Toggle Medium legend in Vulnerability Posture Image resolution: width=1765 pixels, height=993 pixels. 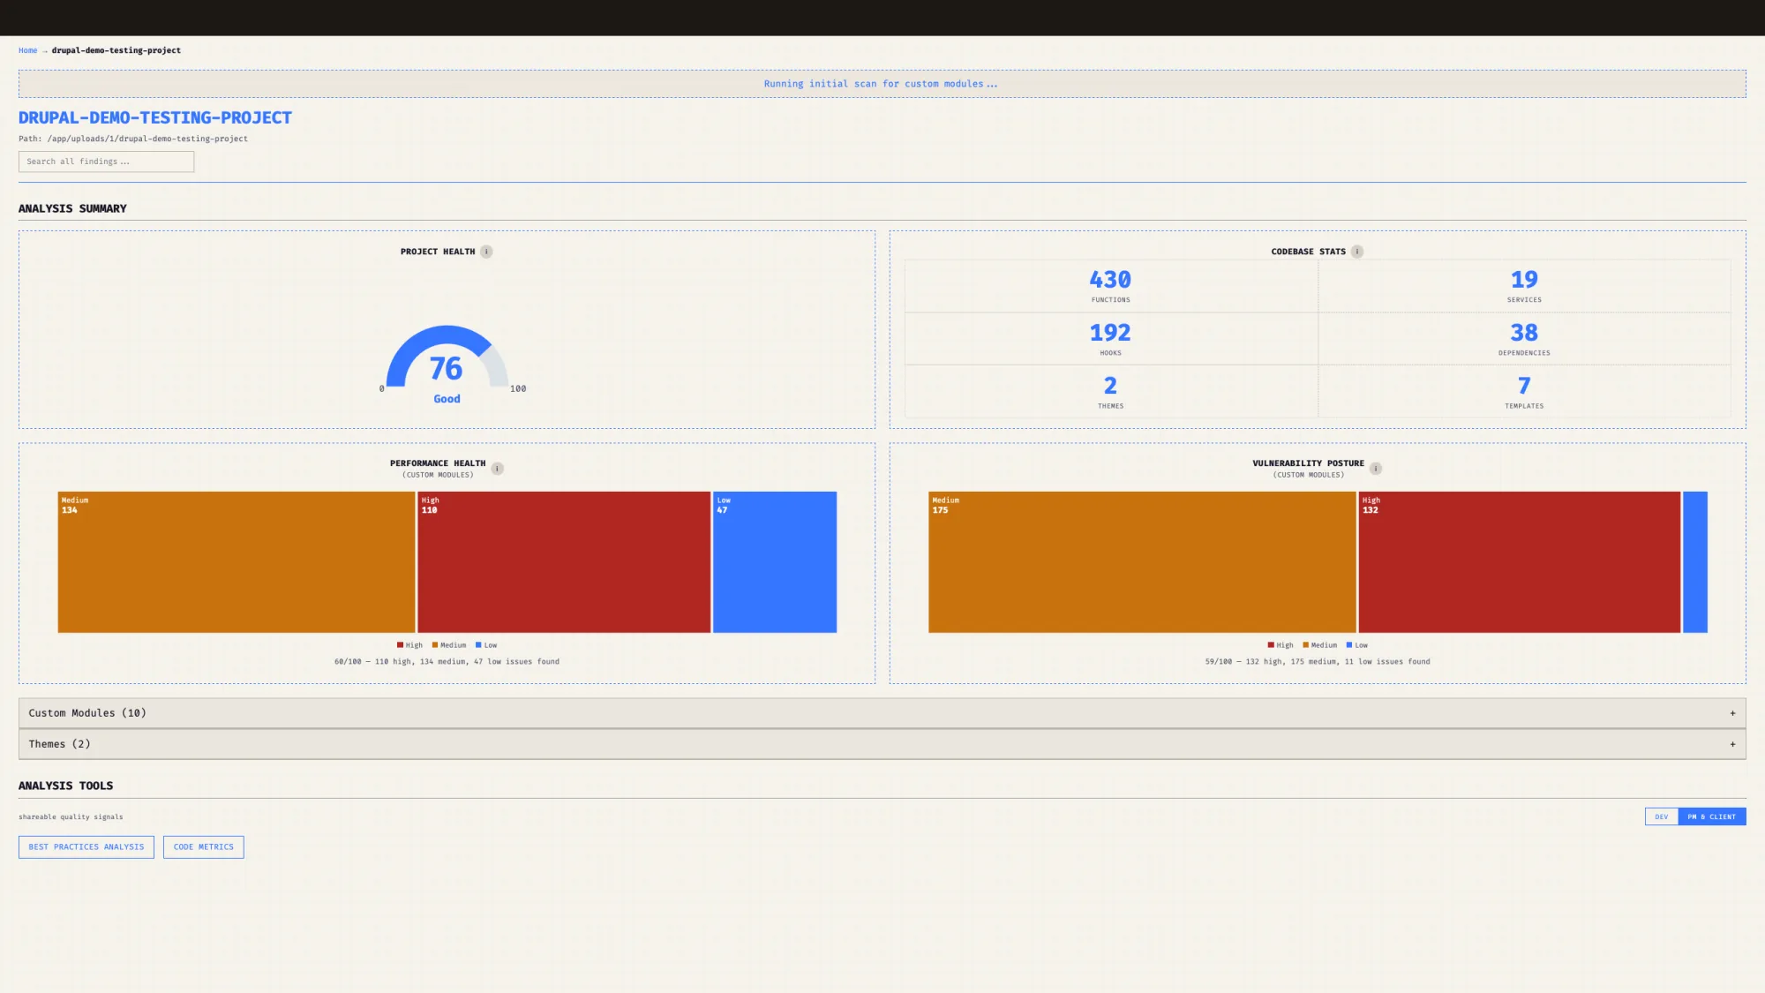tap(1320, 645)
